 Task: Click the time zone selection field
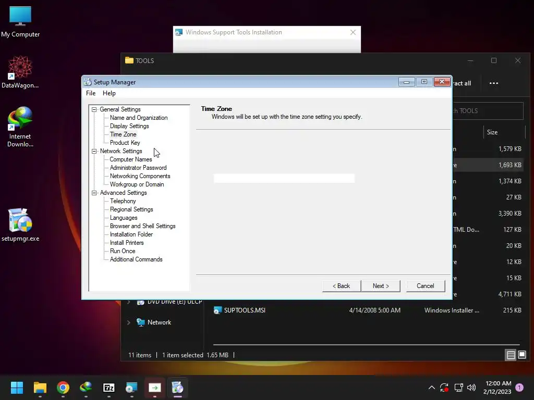pyautogui.click(x=284, y=178)
